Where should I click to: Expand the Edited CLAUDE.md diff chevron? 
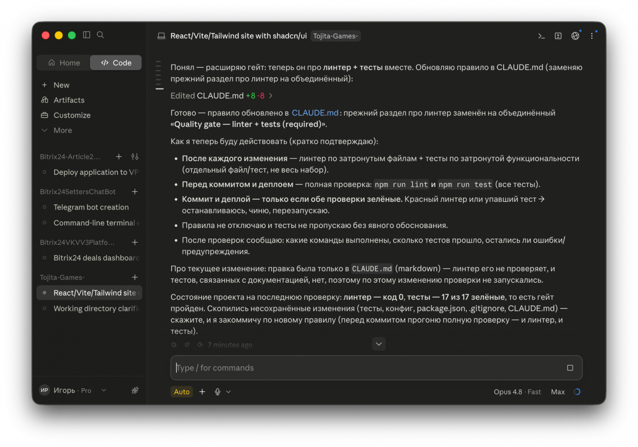(x=271, y=96)
